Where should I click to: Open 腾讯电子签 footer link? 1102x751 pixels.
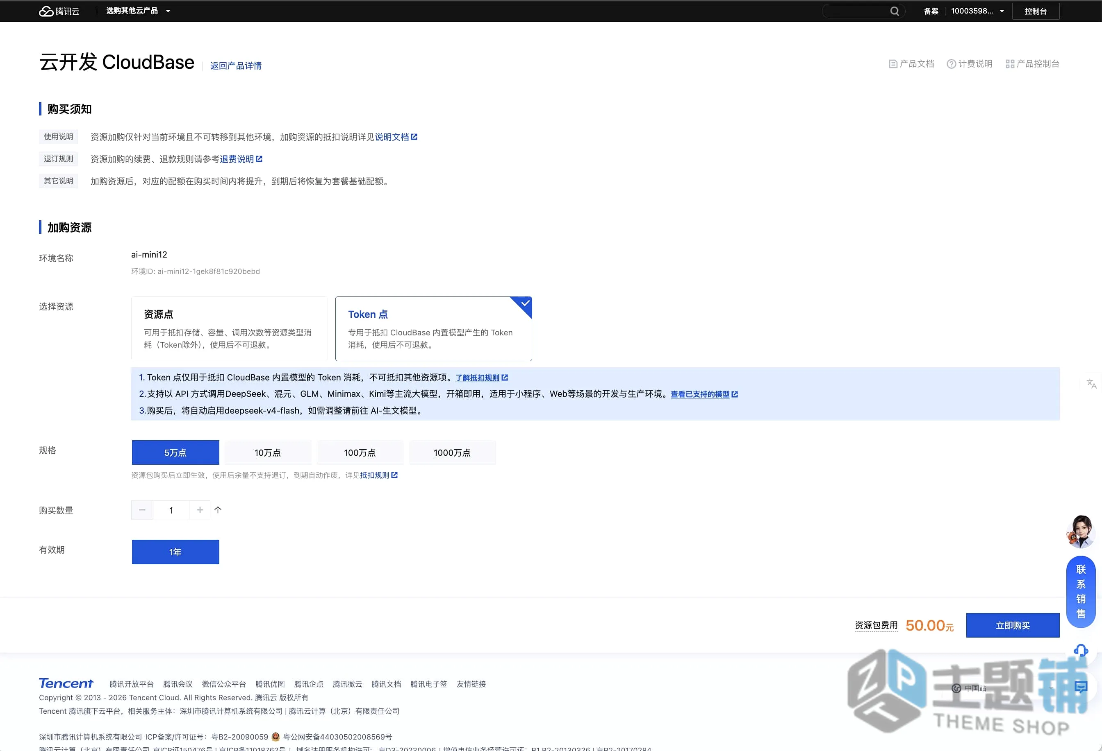pyautogui.click(x=429, y=684)
